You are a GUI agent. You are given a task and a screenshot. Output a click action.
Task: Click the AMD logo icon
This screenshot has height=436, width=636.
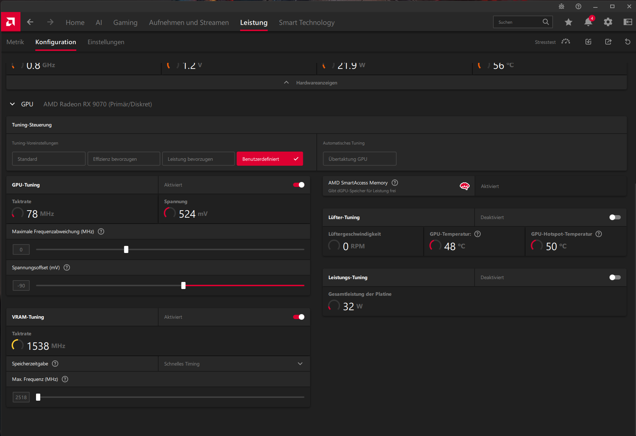pos(11,22)
